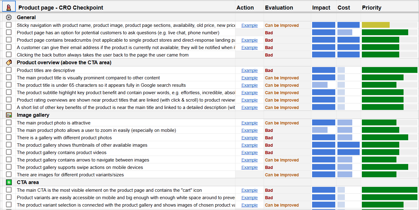Open the Example link for swipe actions support
Viewport: 419px width, 210px height.
pos(249,167)
